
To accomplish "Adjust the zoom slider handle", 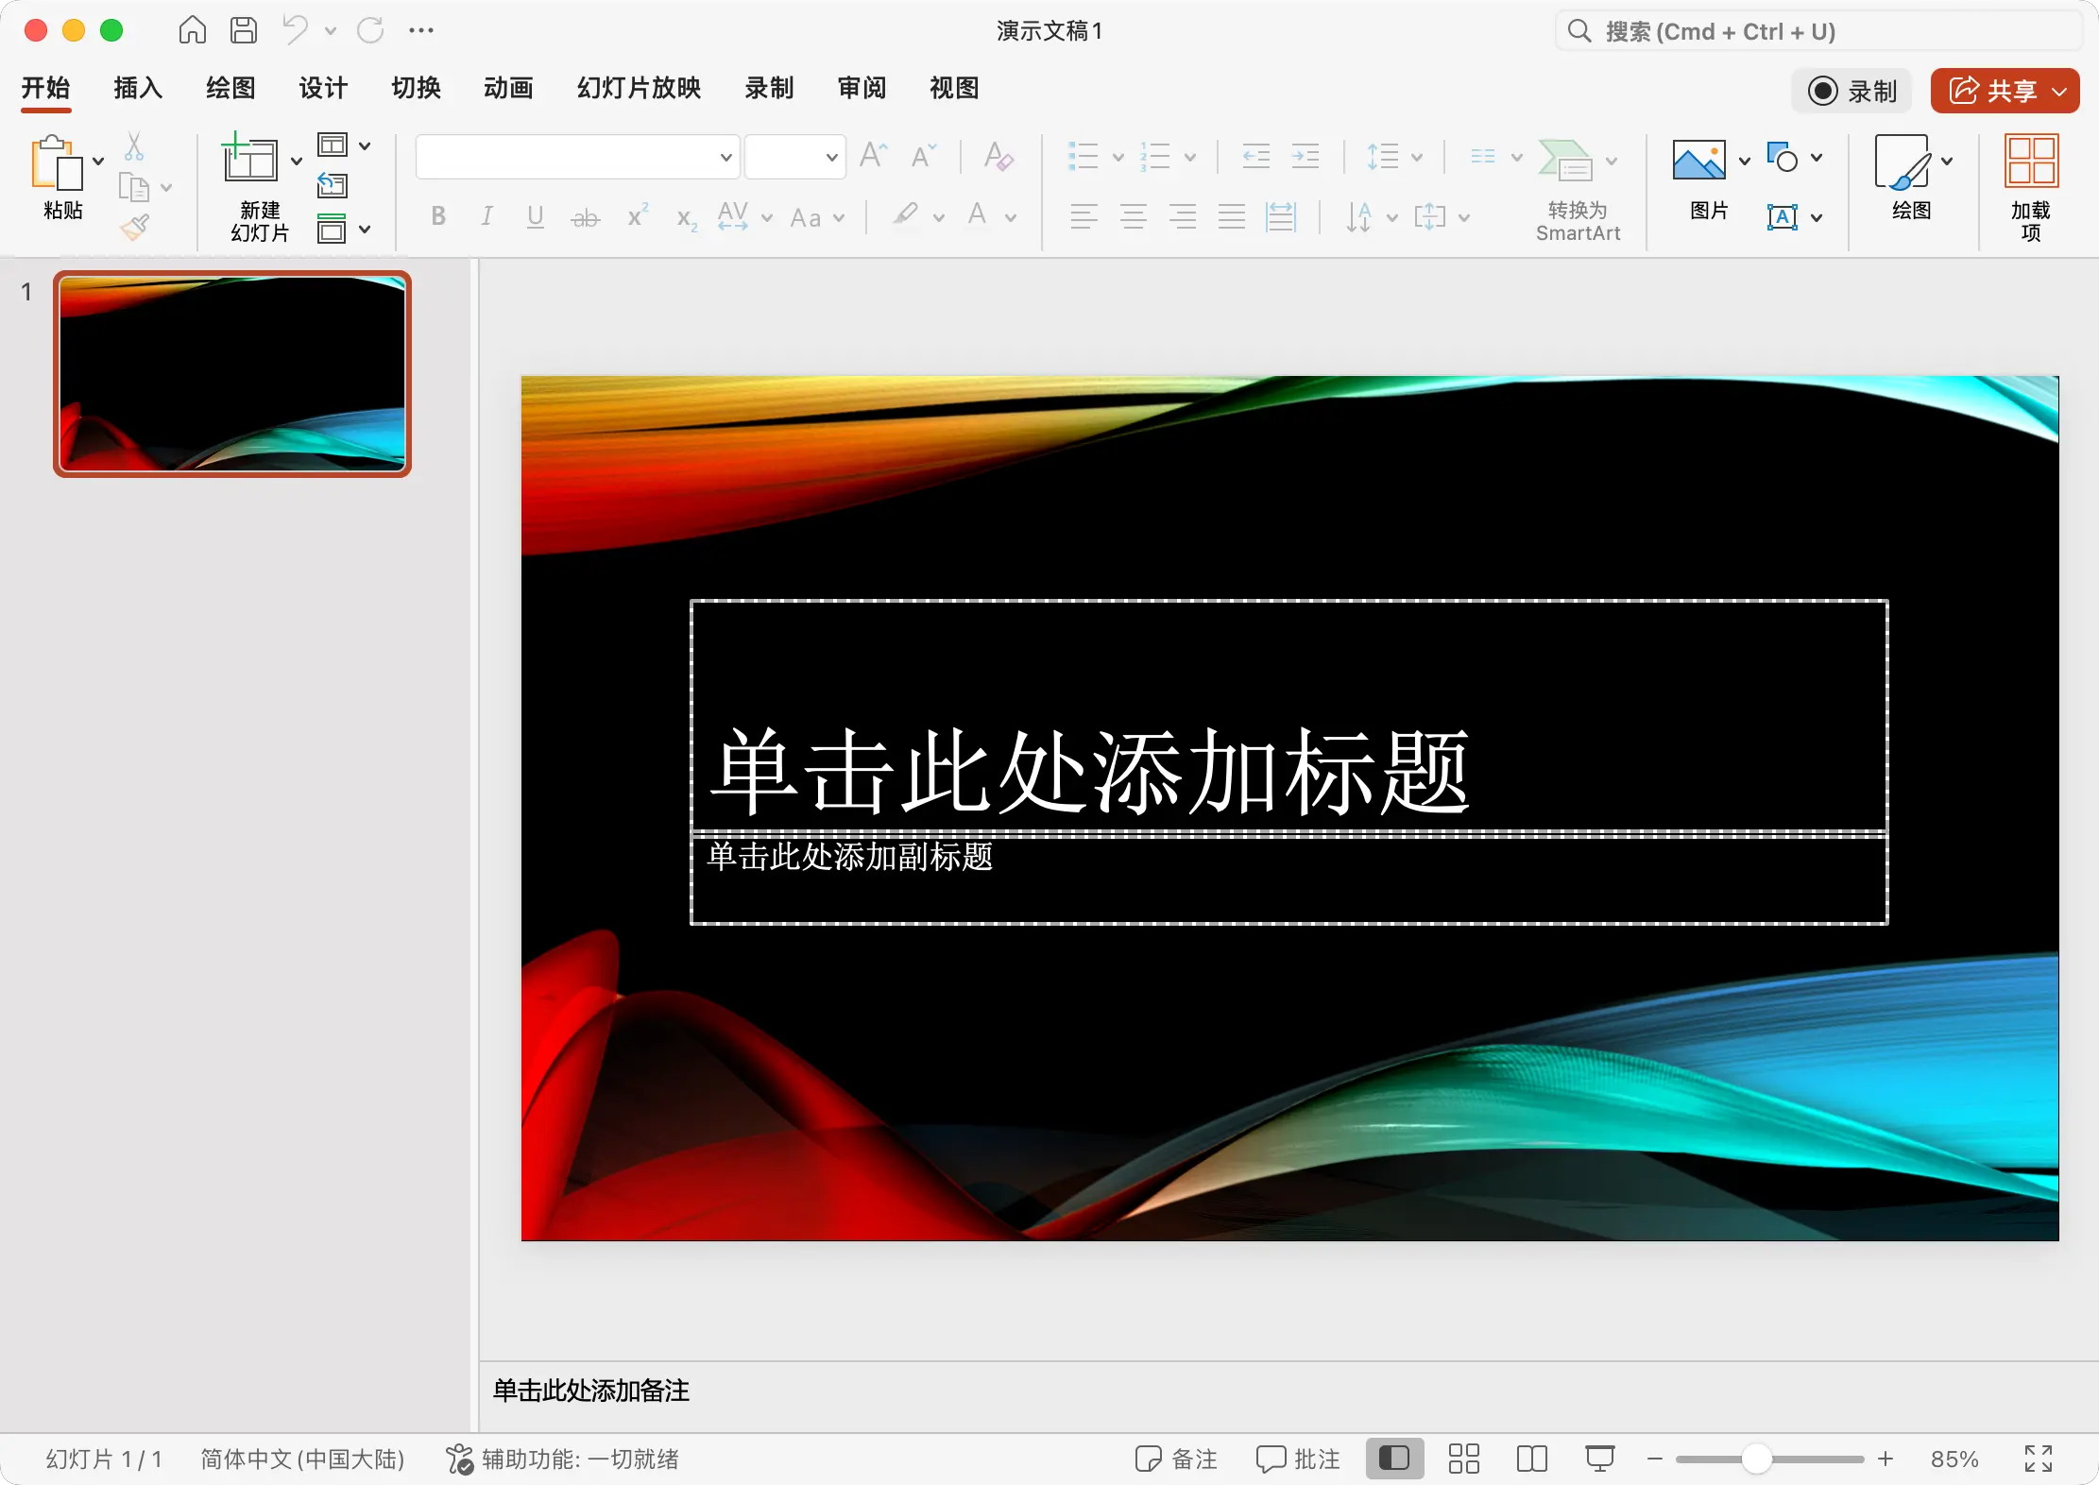I will click(1755, 1459).
